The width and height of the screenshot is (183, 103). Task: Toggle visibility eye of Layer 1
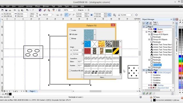point(149,32)
